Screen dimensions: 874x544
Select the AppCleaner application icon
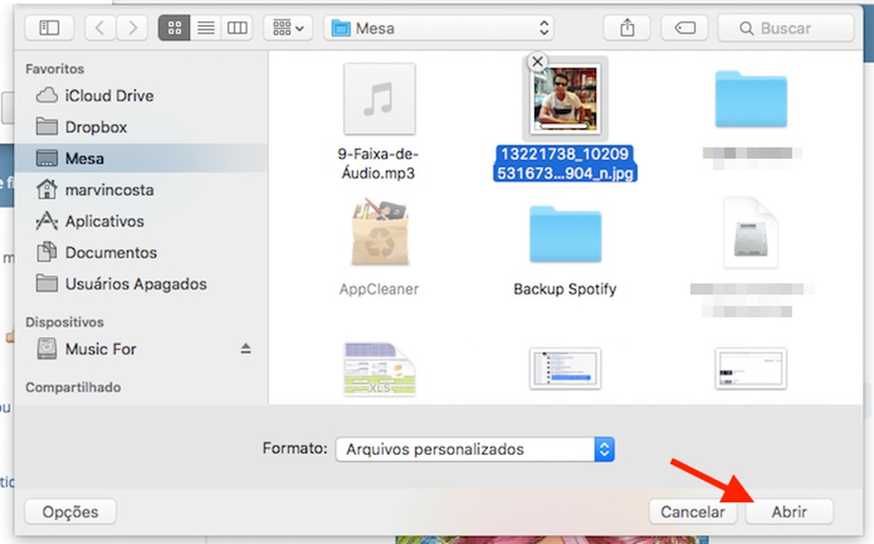379,232
